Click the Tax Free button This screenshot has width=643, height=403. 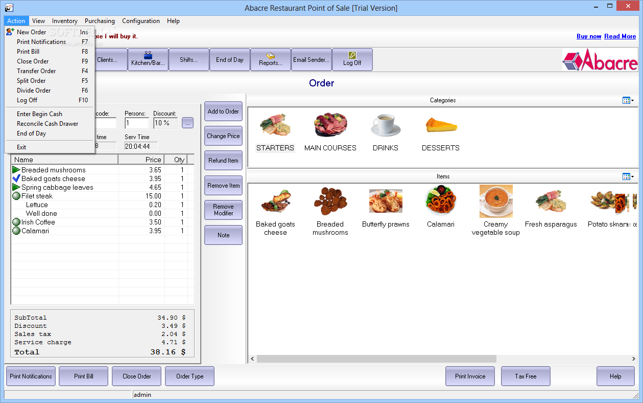point(526,376)
